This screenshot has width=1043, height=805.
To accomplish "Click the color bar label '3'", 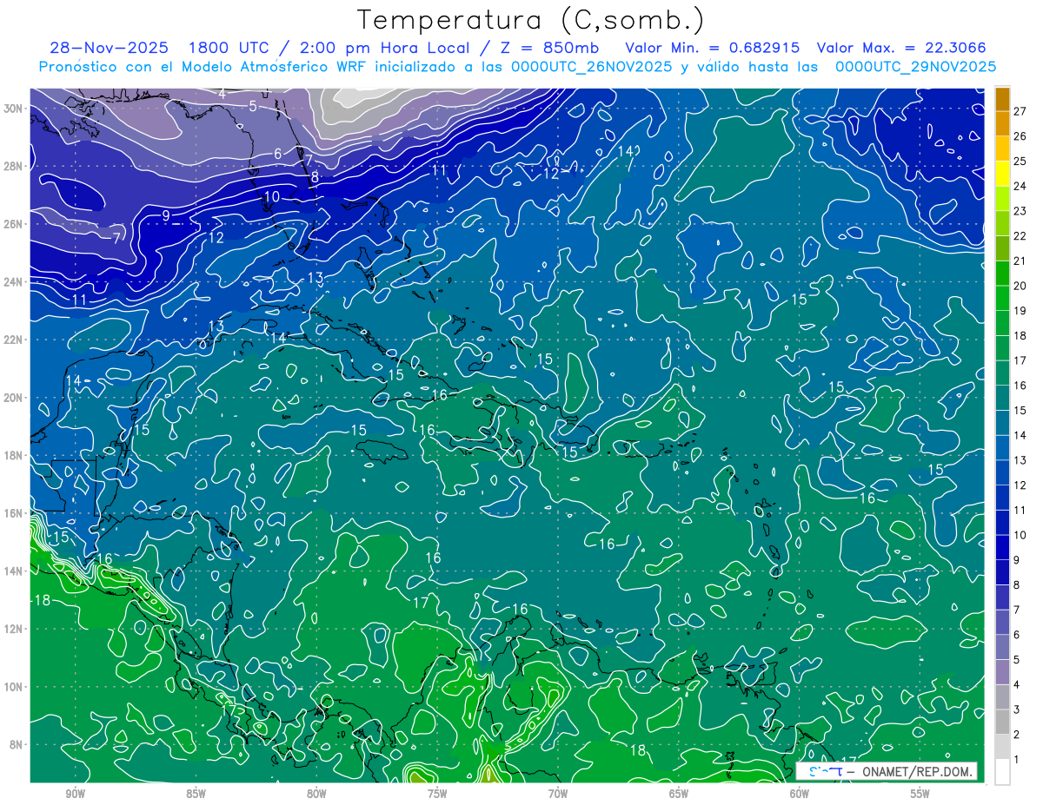I will point(1017,709).
